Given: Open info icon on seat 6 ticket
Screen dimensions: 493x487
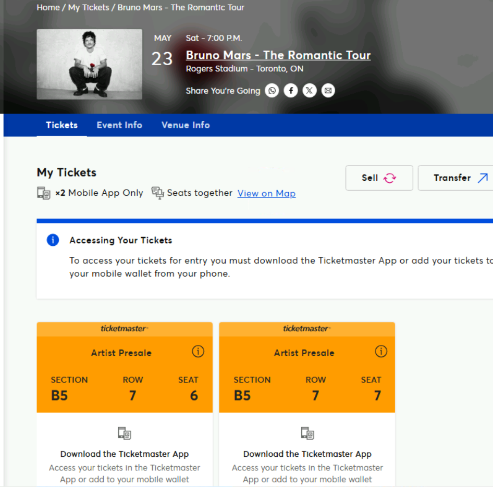Looking at the screenshot, I should coord(198,351).
